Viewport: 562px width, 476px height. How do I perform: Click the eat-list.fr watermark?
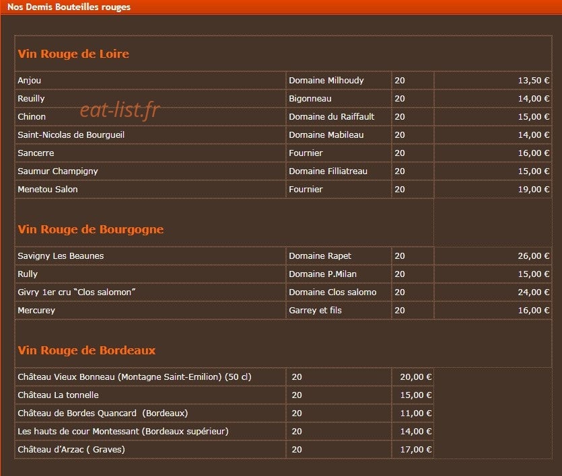[x=120, y=110]
